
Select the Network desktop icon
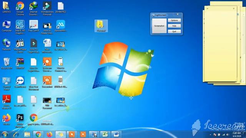pos(7,45)
